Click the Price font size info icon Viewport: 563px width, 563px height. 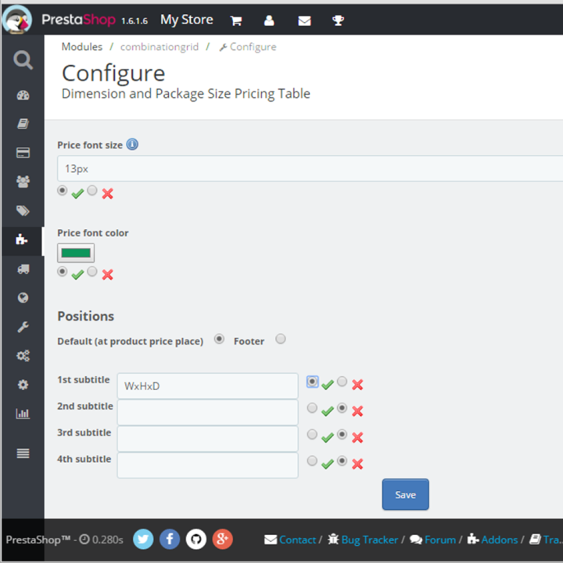coord(132,145)
